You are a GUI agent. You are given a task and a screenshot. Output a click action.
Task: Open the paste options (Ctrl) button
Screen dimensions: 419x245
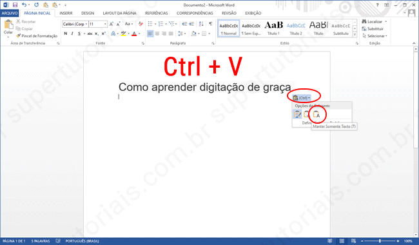(302, 98)
